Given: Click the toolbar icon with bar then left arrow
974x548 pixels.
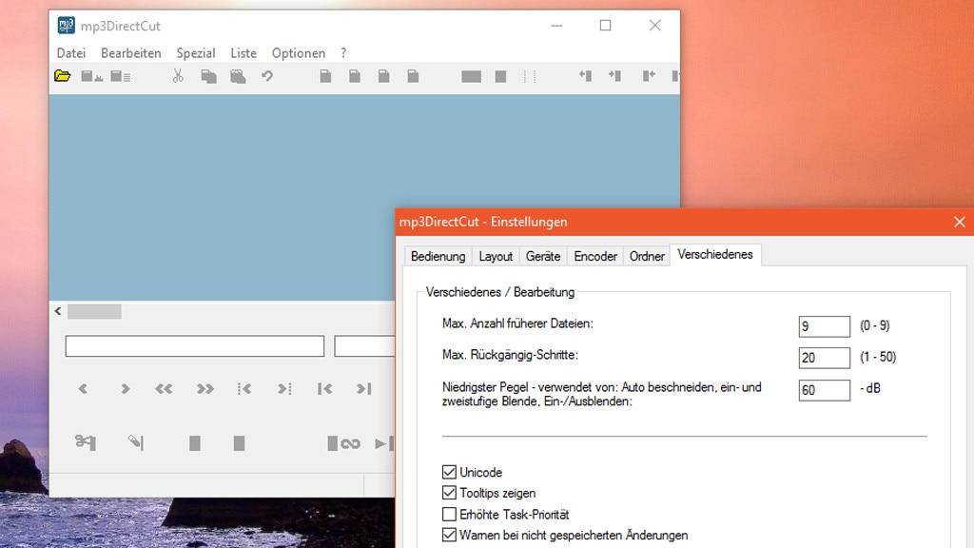Looking at the screenshot, I should click(x=649, y=76).
